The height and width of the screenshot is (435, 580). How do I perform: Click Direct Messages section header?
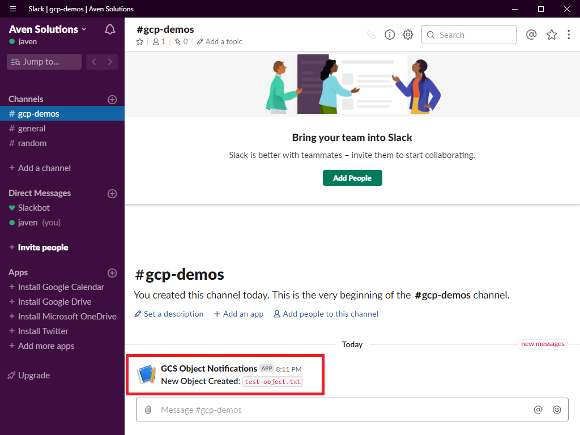tap(40, 193)
